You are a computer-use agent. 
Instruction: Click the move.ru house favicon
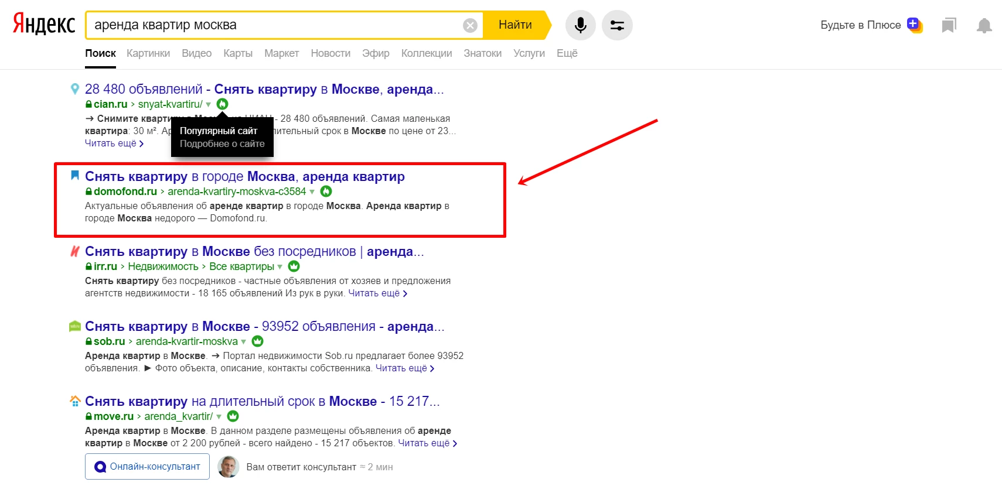pos(74,401)
